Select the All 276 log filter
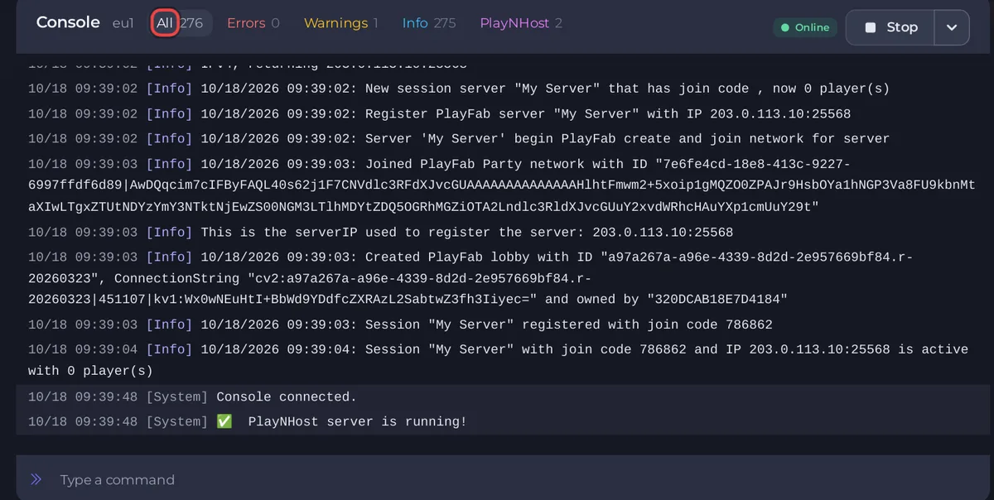The image size is (994, 500). pos(181,23)
